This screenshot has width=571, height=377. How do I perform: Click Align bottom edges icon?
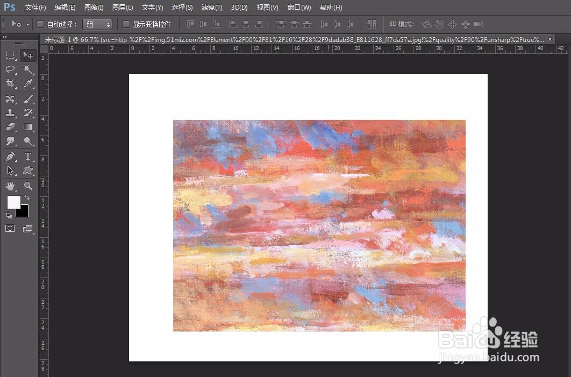tap(216, 24)
